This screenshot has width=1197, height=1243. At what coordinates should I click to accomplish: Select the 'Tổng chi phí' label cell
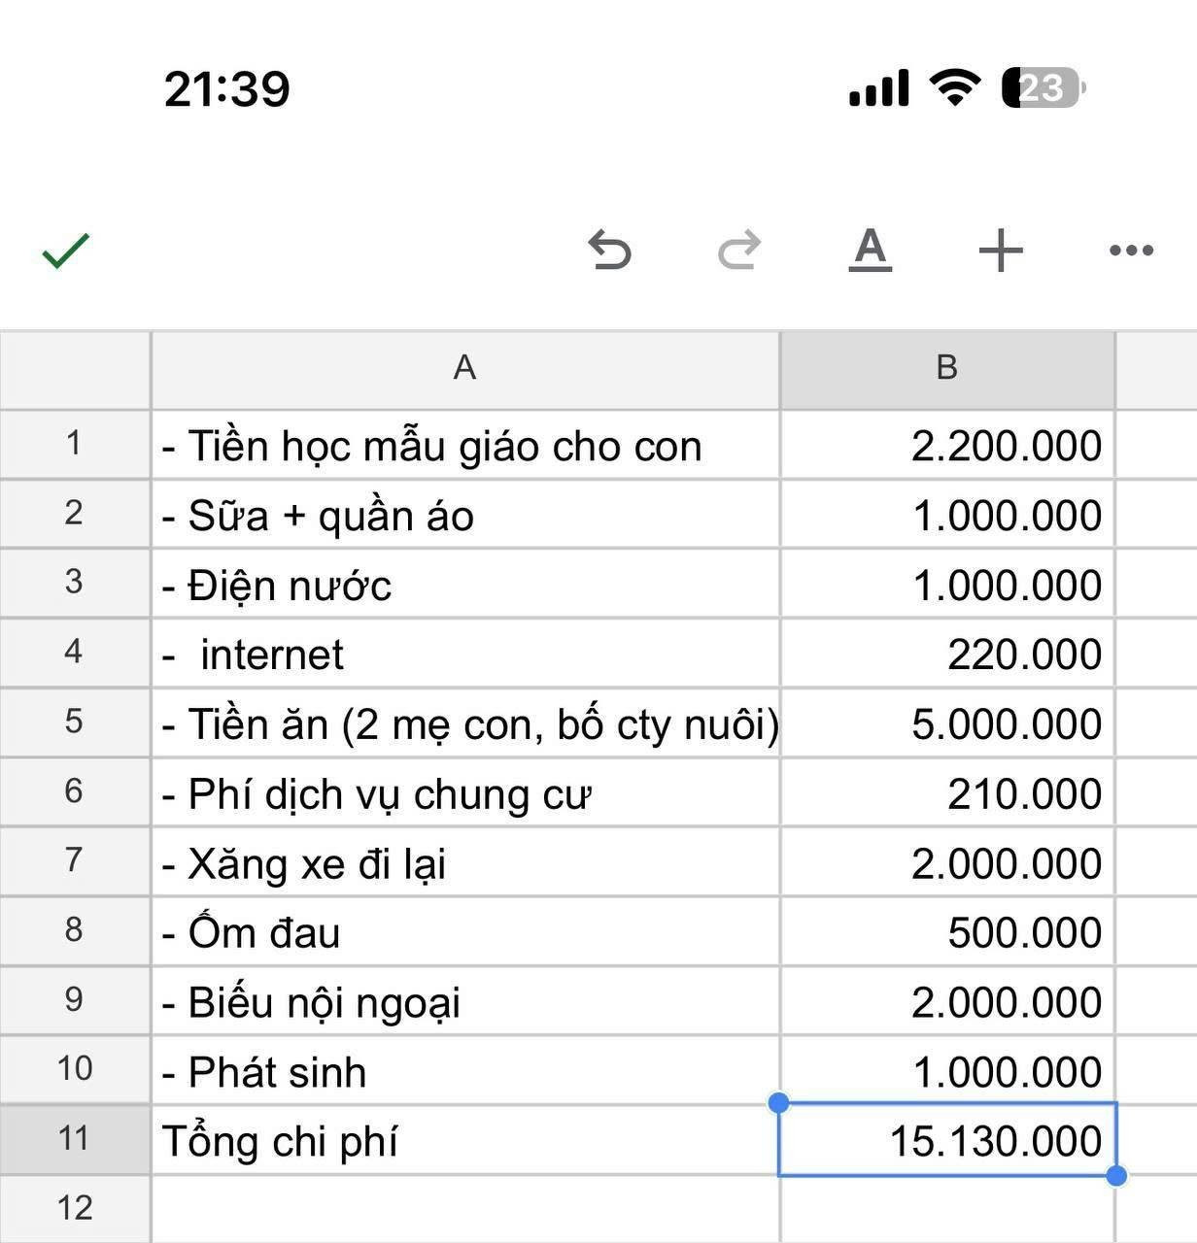coord(464,1140)
